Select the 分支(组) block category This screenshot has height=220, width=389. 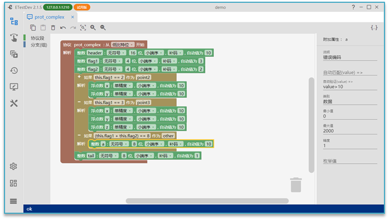pos(39,45)
